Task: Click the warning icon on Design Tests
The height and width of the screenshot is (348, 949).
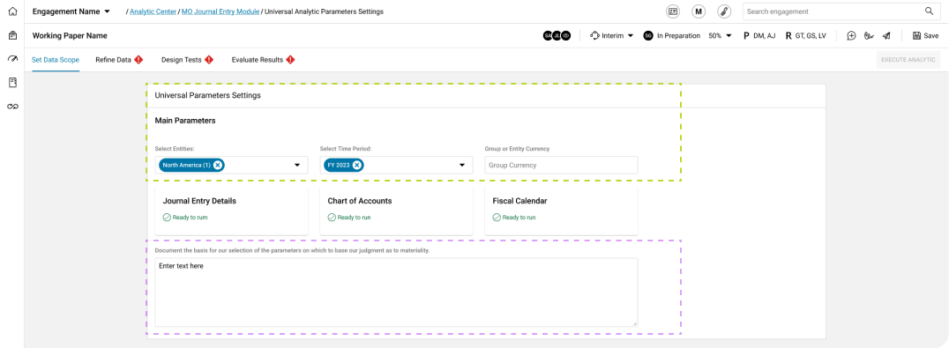Action: point(209,60)
